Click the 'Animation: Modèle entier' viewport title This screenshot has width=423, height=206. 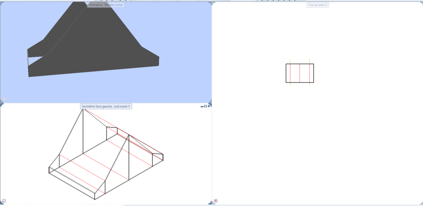pos(106,5)
